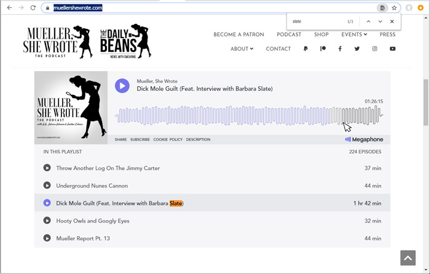
Task: Click the padlock site info icon
Action: point(47,8)
